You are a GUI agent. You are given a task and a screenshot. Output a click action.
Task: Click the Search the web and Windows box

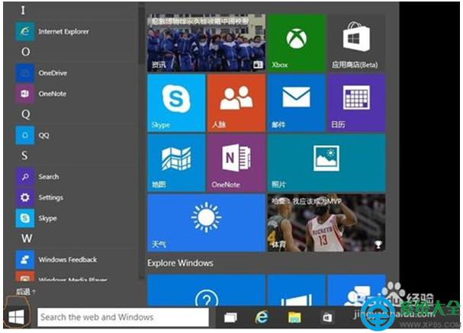click(x=123, y=317)
